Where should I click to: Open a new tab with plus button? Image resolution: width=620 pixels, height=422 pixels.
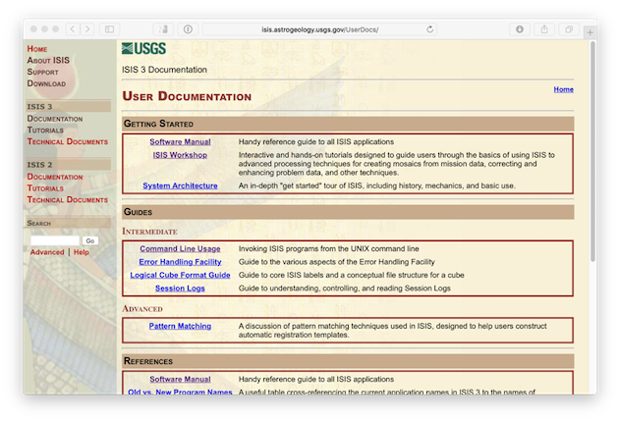[590, 32]
